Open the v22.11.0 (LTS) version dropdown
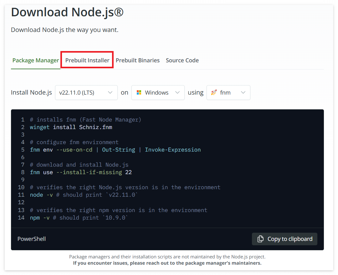Screen dimensions: 338x275 pos(86,92)
